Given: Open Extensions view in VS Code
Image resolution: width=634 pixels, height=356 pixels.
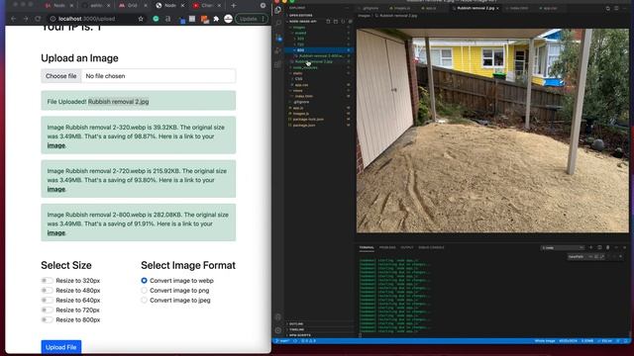Looking at the screenshot, I should (278, 64).
